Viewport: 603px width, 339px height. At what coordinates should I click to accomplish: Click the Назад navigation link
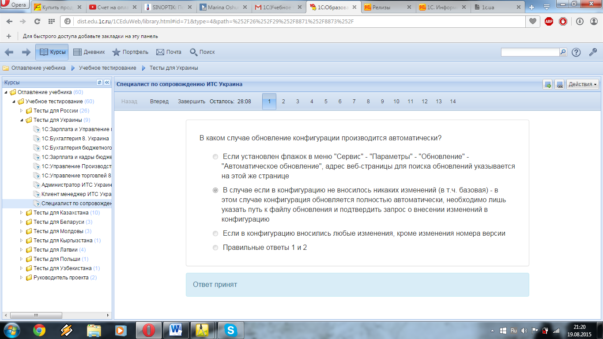click(x=129, y=102)
